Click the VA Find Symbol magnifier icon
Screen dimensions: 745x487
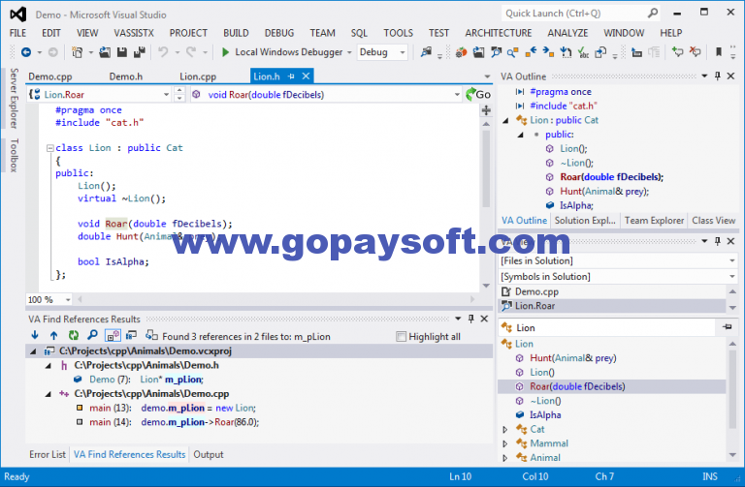tap(496, 52)
